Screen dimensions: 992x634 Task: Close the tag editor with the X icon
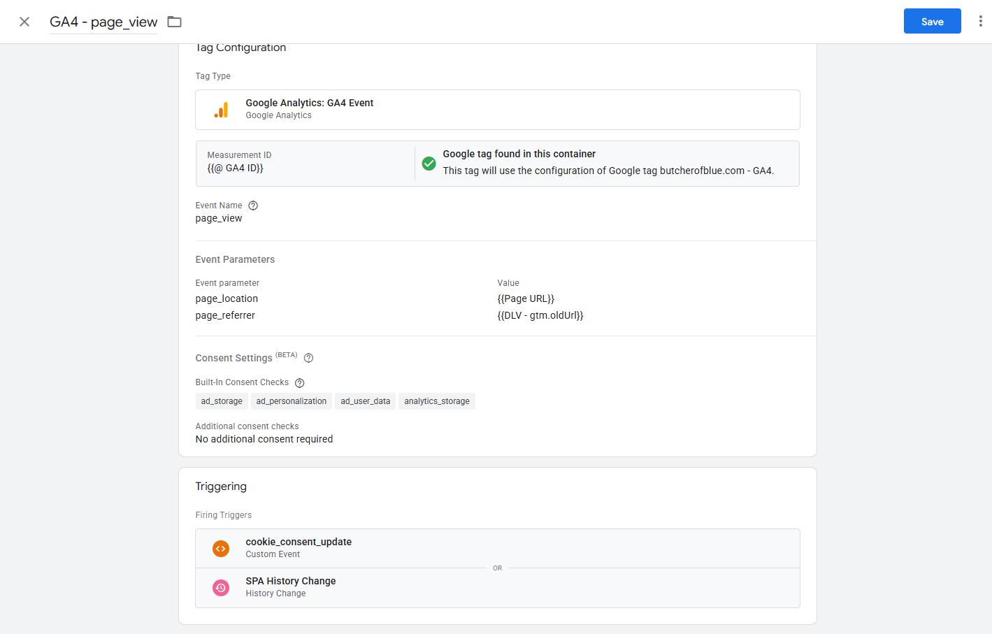tap(24, 22)
